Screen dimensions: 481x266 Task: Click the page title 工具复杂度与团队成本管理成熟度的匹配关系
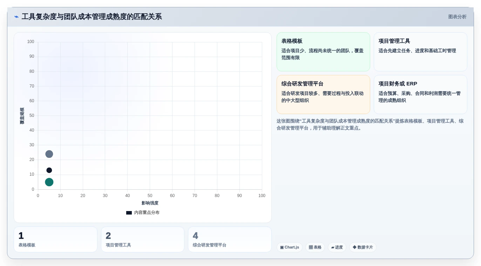coord(92,17)
